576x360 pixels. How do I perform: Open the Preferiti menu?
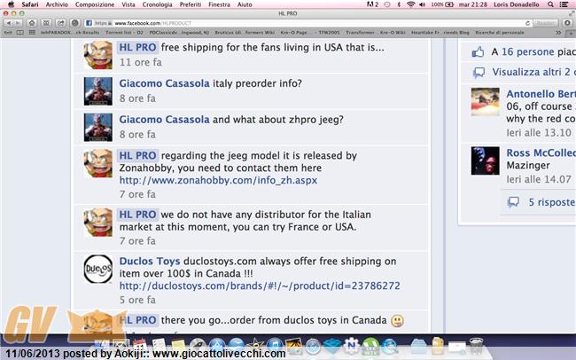pos(191,4)
